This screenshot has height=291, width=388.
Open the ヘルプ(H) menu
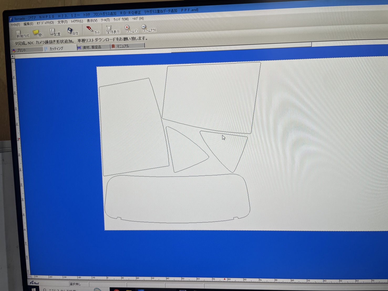138,19
